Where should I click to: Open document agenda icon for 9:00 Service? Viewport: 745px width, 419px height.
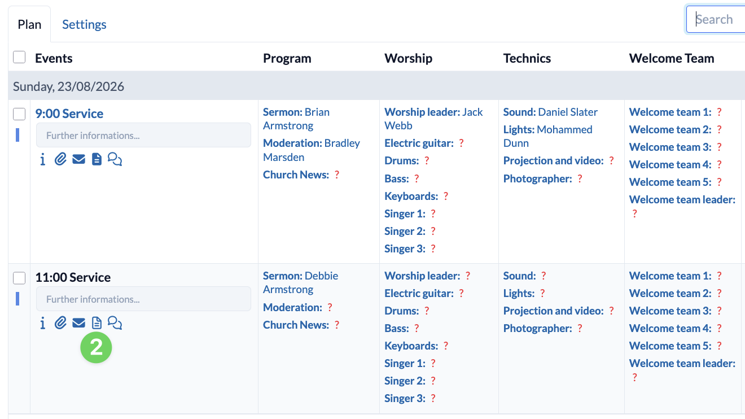pyautogui.click(x=97, y=160)
